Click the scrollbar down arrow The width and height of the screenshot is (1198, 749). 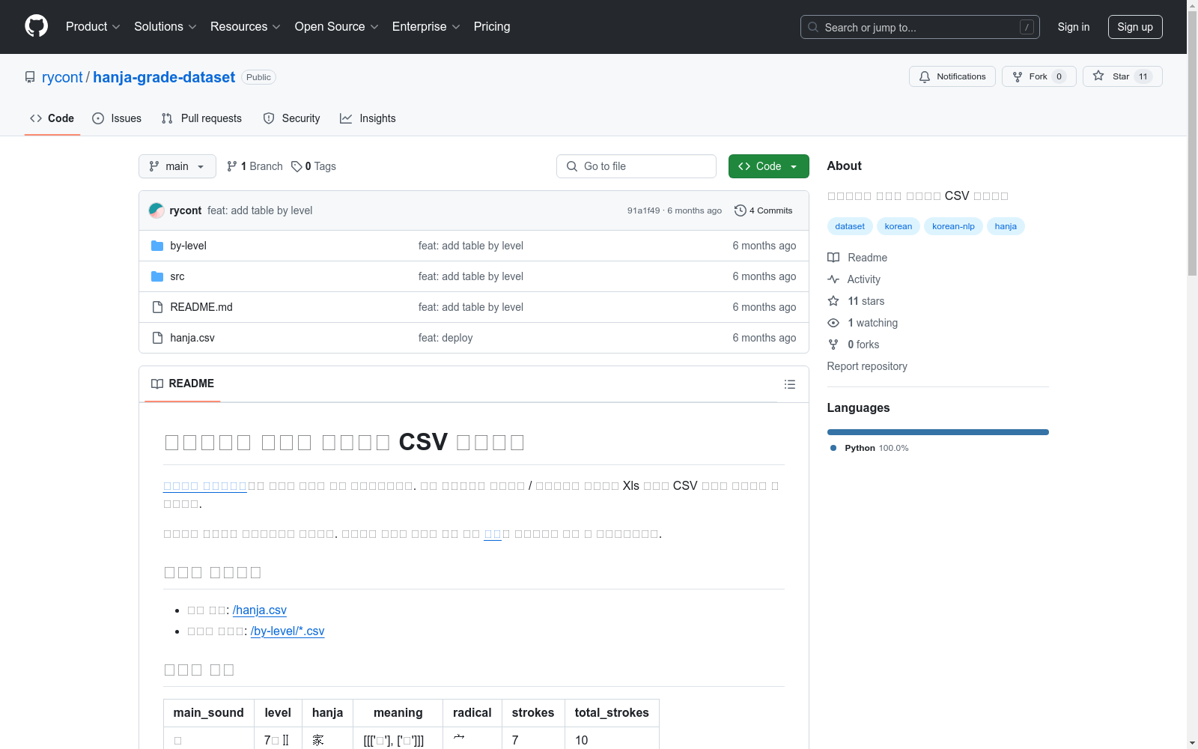click(x=1192, y=743)
